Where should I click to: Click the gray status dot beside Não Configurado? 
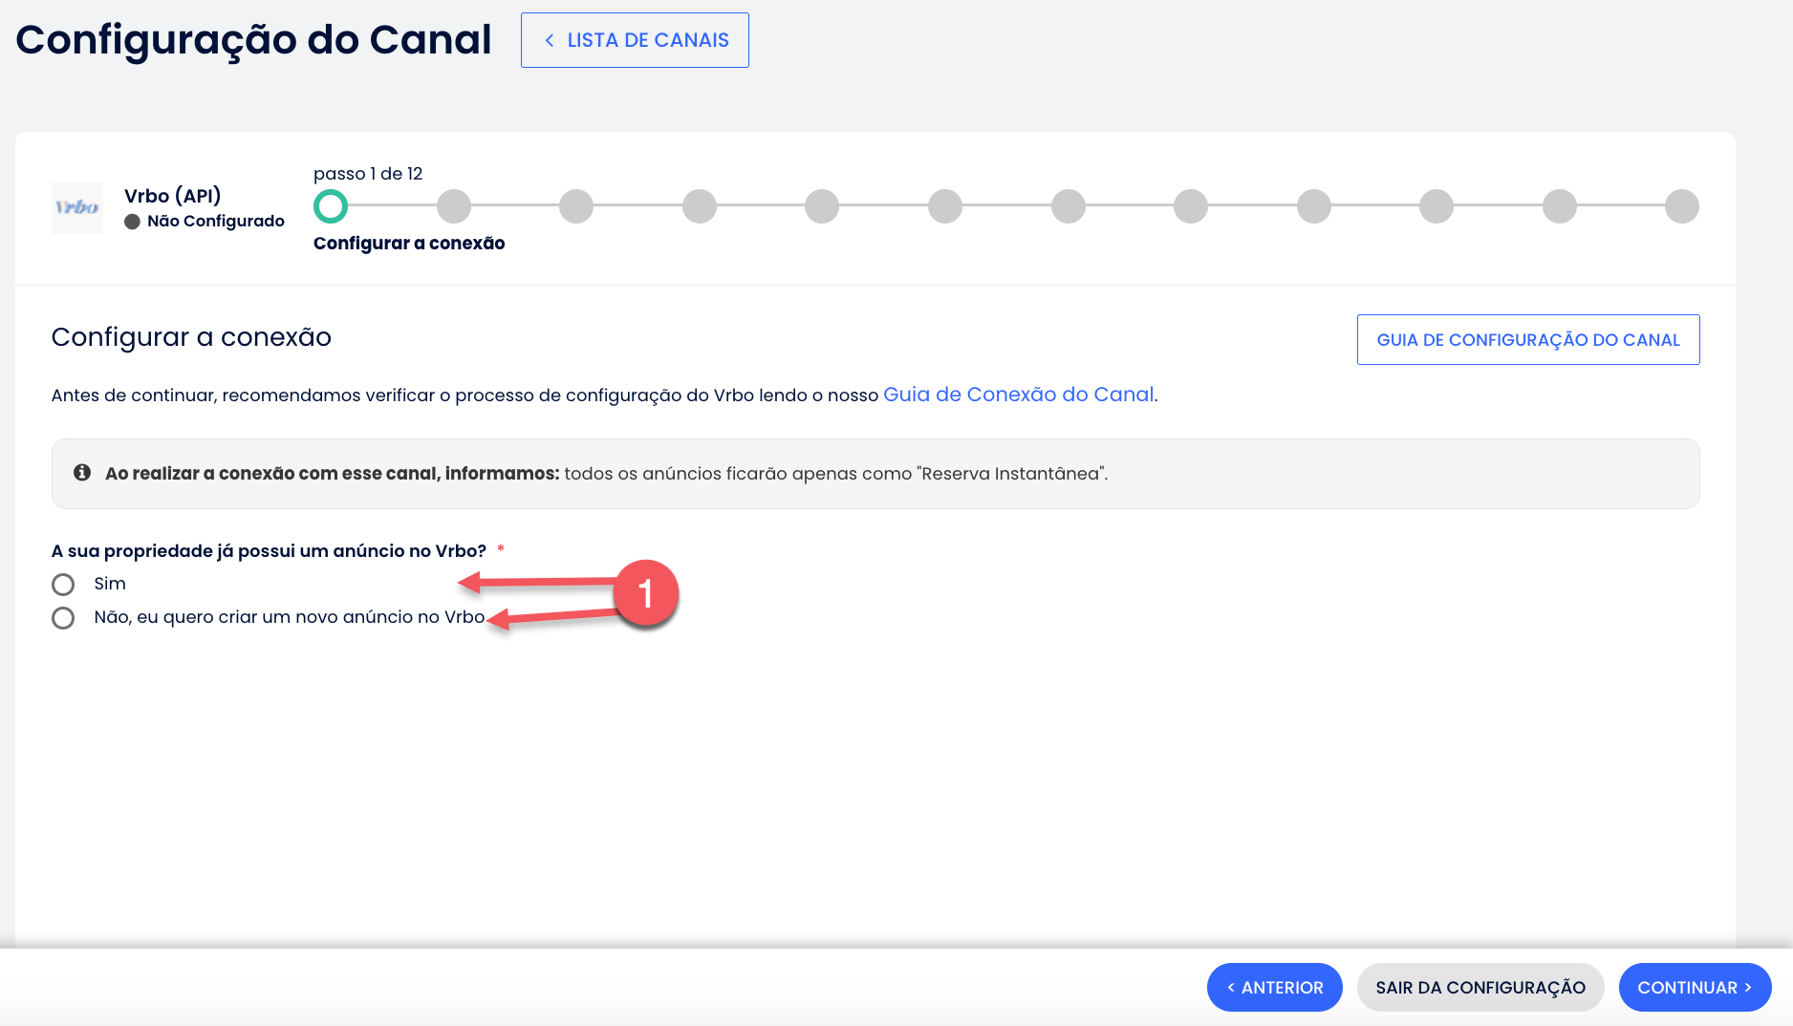pos(133,222)
